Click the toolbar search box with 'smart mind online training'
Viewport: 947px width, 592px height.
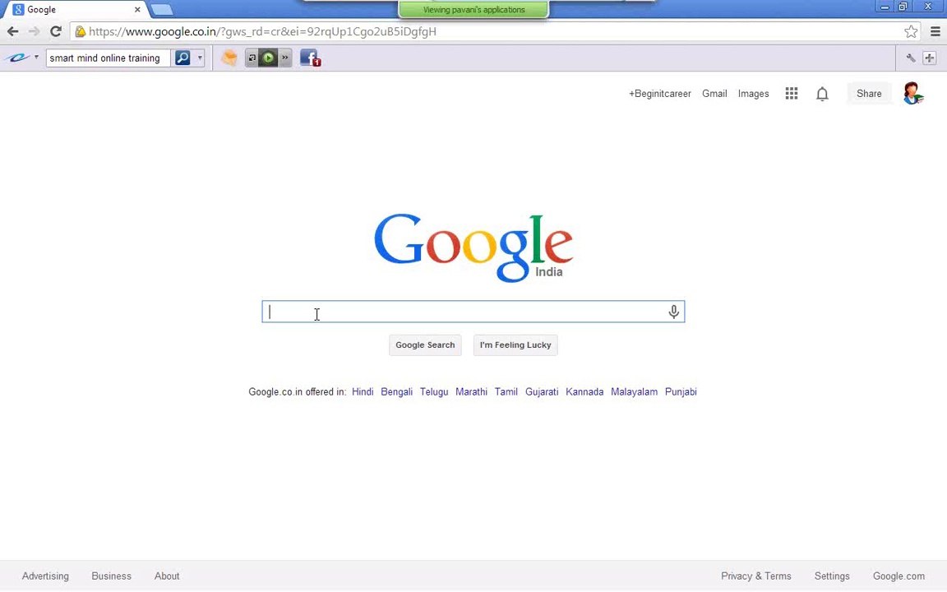(108, 58)
